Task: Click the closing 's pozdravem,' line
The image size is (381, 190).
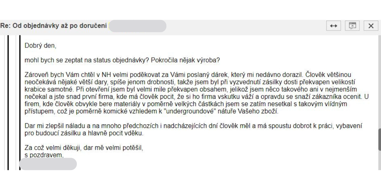Action: pos(44,155)
